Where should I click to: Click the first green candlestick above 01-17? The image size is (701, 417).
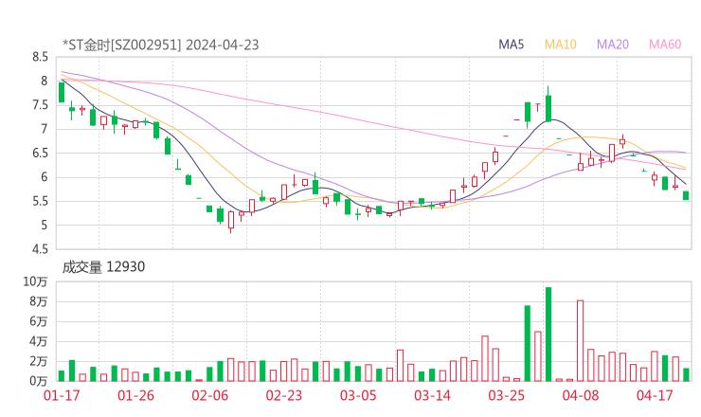pyautogui.click(x=62, y=92)
